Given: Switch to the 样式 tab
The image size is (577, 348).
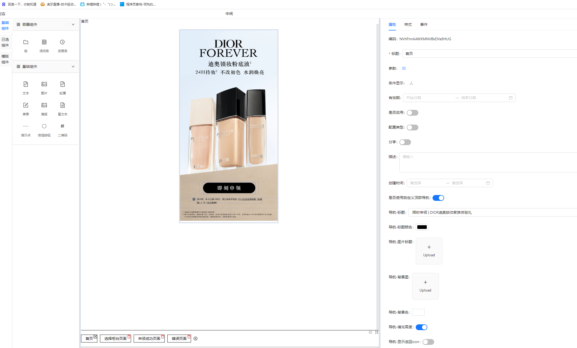Looking at the screenshot, I should 408,24.
